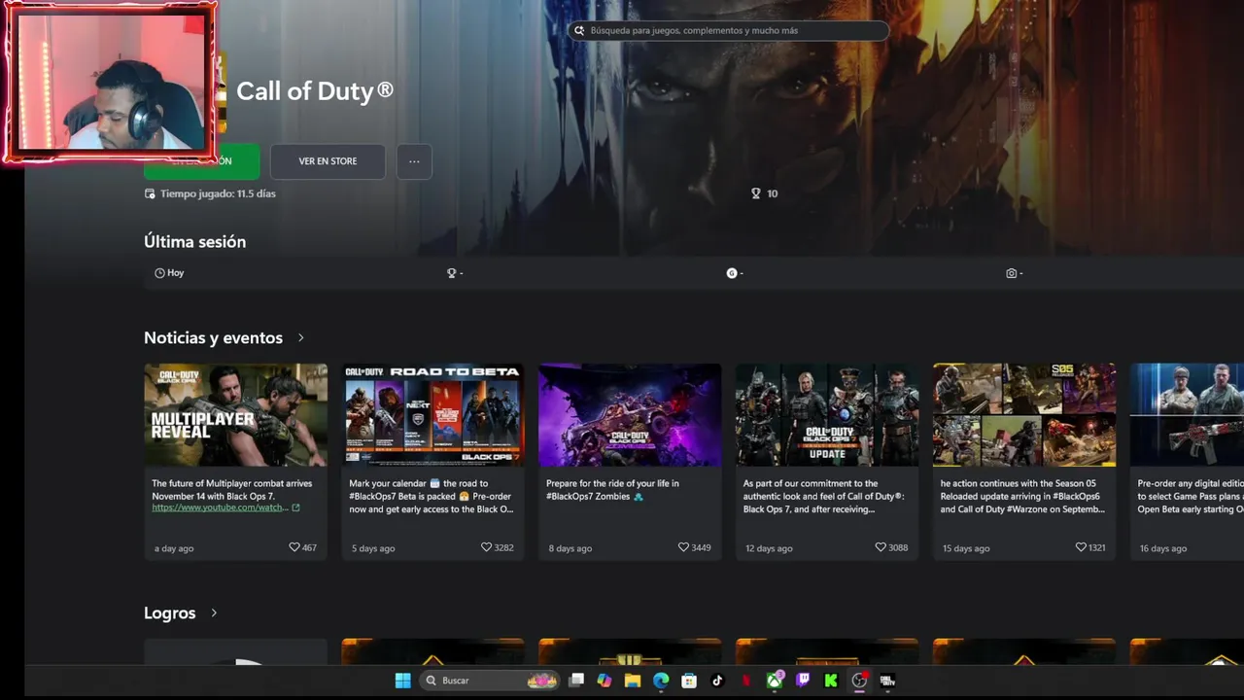This screenshot has height=700, width=1244.
Task: Click '15 days ago' timestamp
Action: [x=966, y=548]
